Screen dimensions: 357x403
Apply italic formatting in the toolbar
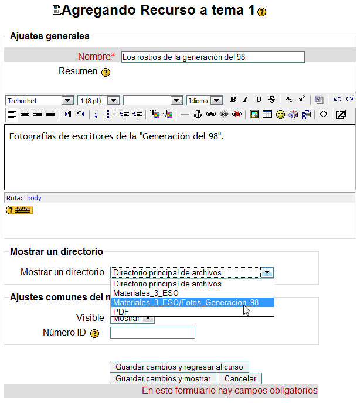pos(245,100)
